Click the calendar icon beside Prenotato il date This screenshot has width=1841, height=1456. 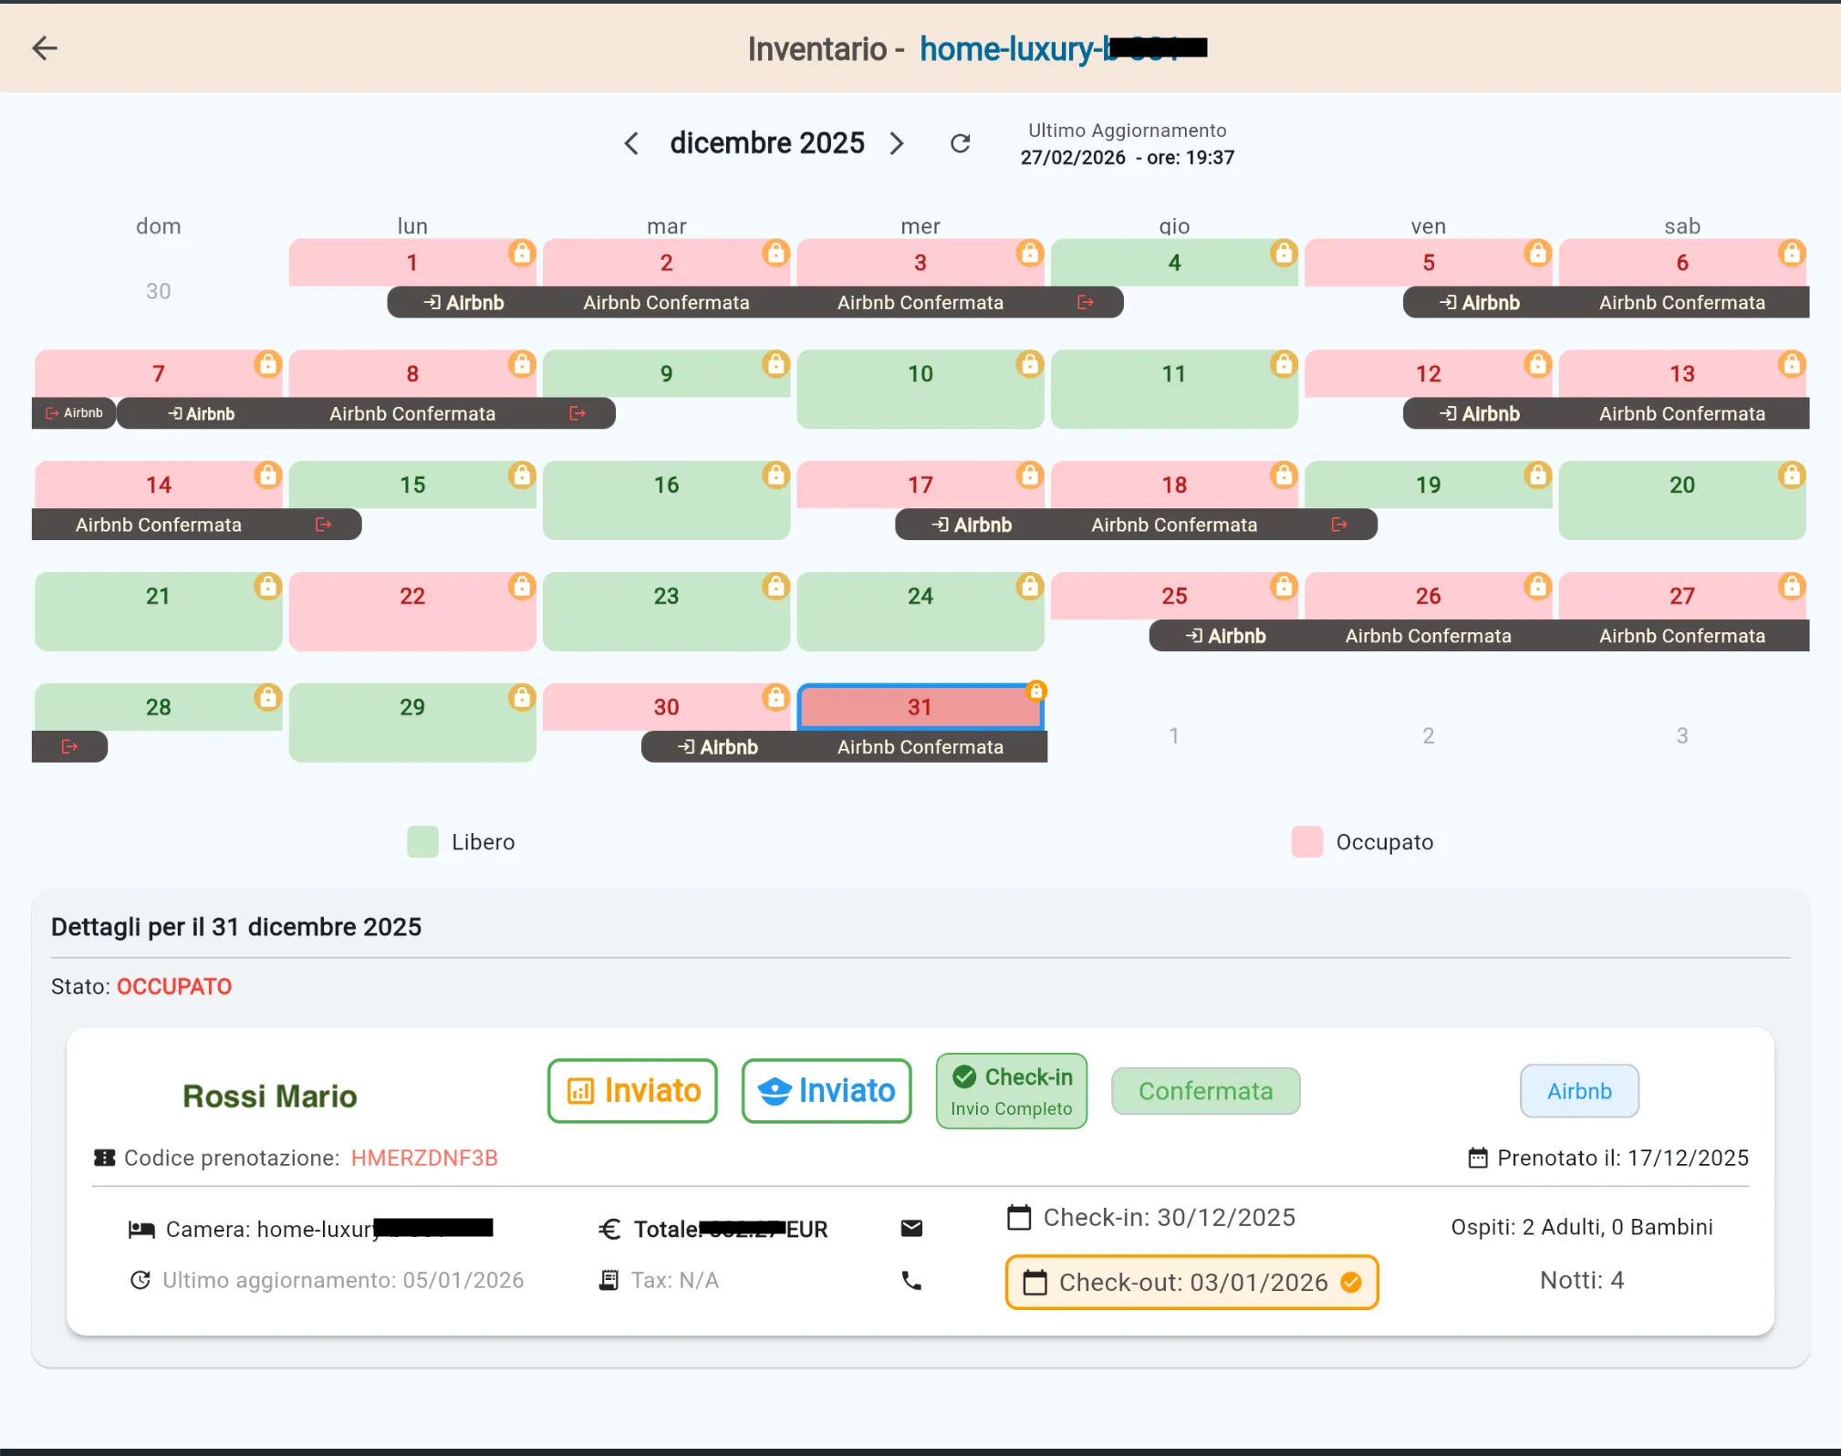click(1479, 1158)
